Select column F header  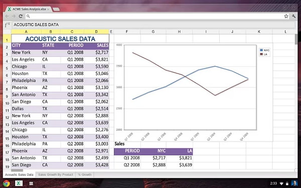point(127,32)
